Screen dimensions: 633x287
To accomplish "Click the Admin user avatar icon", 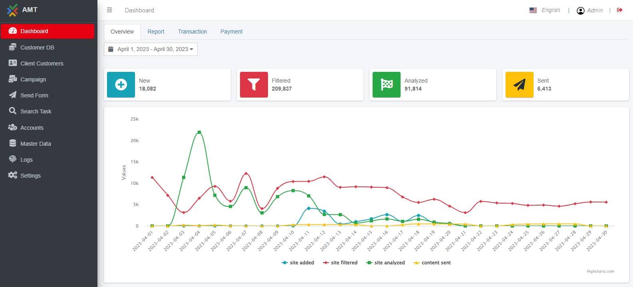I will [x=581, y=10].
